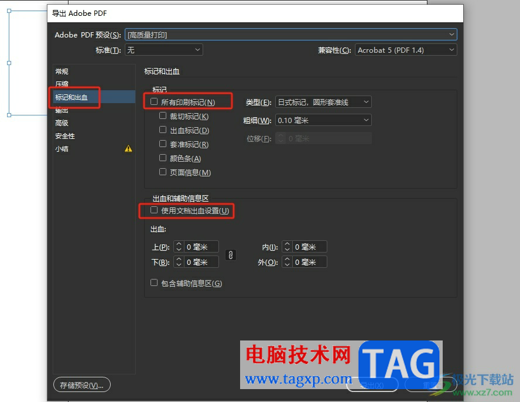
Task: Enable 颜色条 checkbox
Action: coord(163,158)
